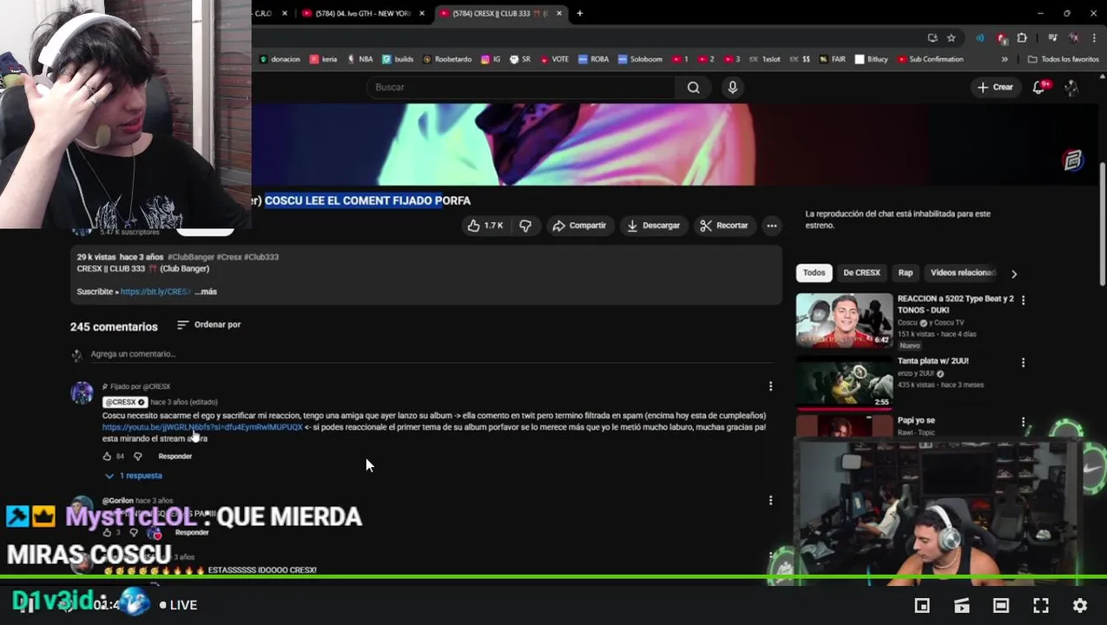Open the youtu.be link in pinned comment
This screenshot has height=625, width=1107.
pos(202,427)
